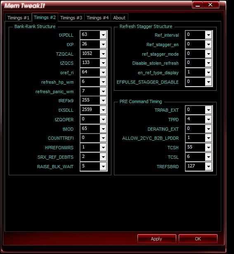Screen dimensions: 234x254
Task: Select the Timings #2 tab
Action: point(45,17)
